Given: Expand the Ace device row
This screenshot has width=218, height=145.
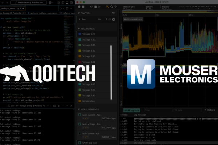Looking at the screenshot, I should point(80,19).
